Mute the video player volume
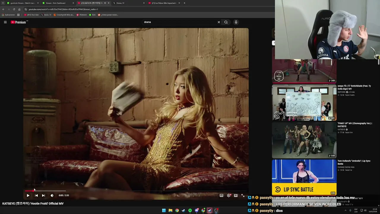 coord(52,195)
